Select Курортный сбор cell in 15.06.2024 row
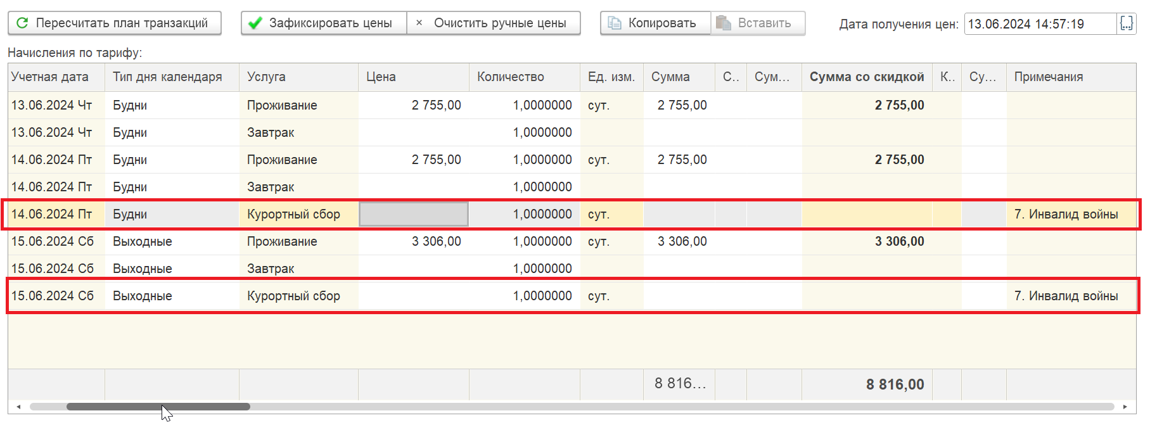 pyautogui.click(x=298, y=296)
